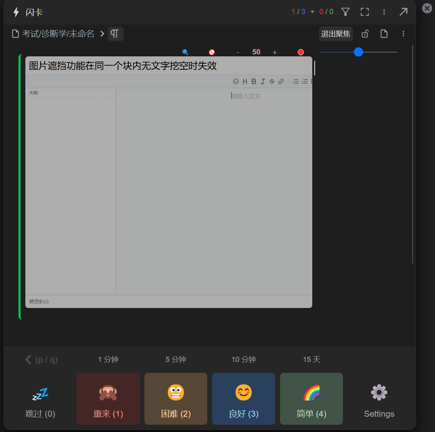The image size is (435, 432).
Task: Insert an emoji in the editor
Action: point(236,81)
